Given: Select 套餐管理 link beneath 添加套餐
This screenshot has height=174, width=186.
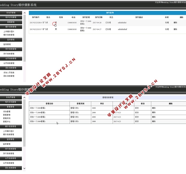Looking at the screenshot, I should [7, 115].
